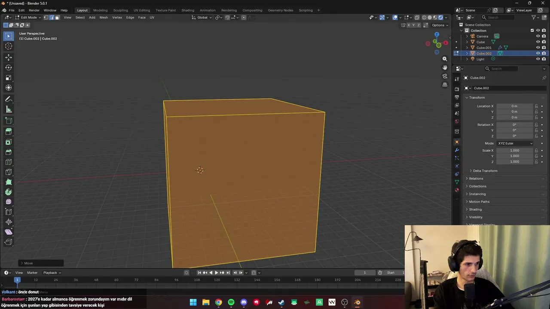Switch to the Sculpting workspace tab

(x=120, y=10)
